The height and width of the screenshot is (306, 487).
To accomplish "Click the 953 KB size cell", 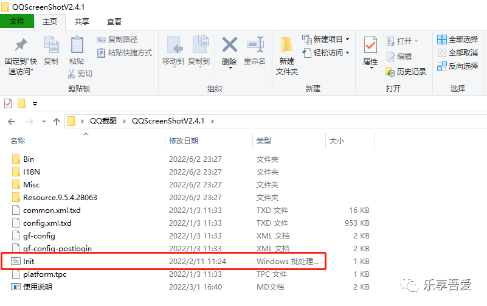I will point(357,223).
